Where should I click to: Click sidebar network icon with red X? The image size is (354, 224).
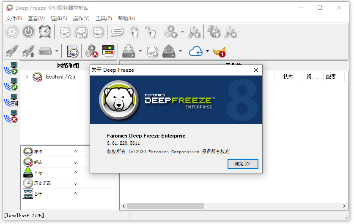(x=11, y=116)
